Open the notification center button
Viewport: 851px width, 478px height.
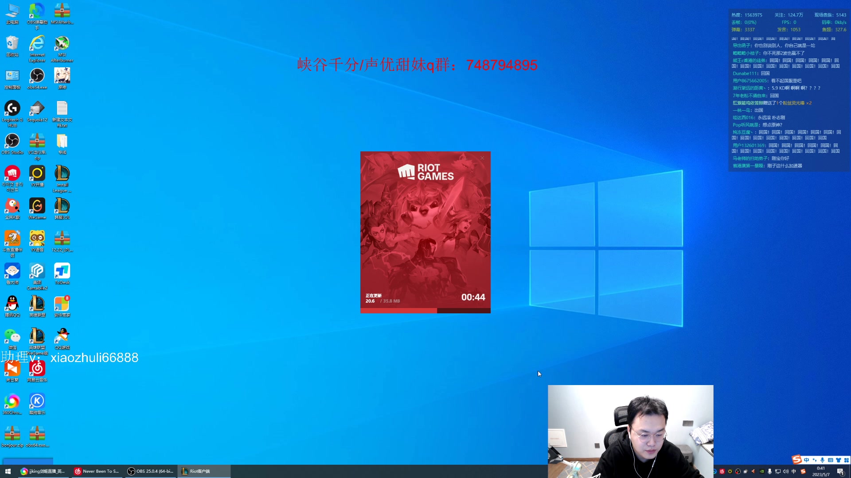coord(840,472)
